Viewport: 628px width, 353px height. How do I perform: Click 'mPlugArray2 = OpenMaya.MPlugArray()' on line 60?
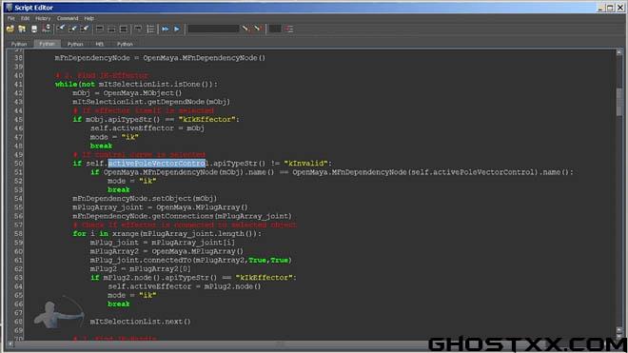pyautogui.click(x=167, y=251)
